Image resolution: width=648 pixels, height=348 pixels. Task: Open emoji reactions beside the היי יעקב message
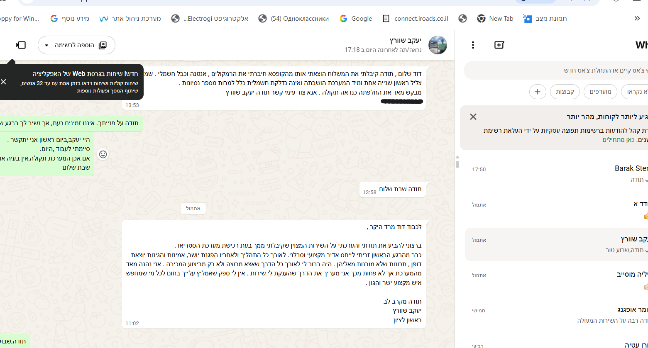[103, 154]
